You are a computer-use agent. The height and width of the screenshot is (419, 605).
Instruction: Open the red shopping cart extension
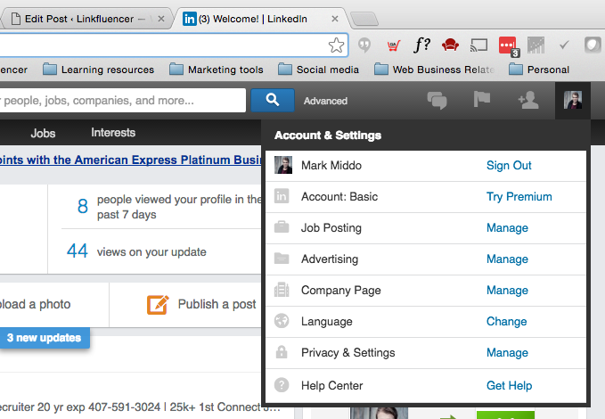(x=394, y=46)
